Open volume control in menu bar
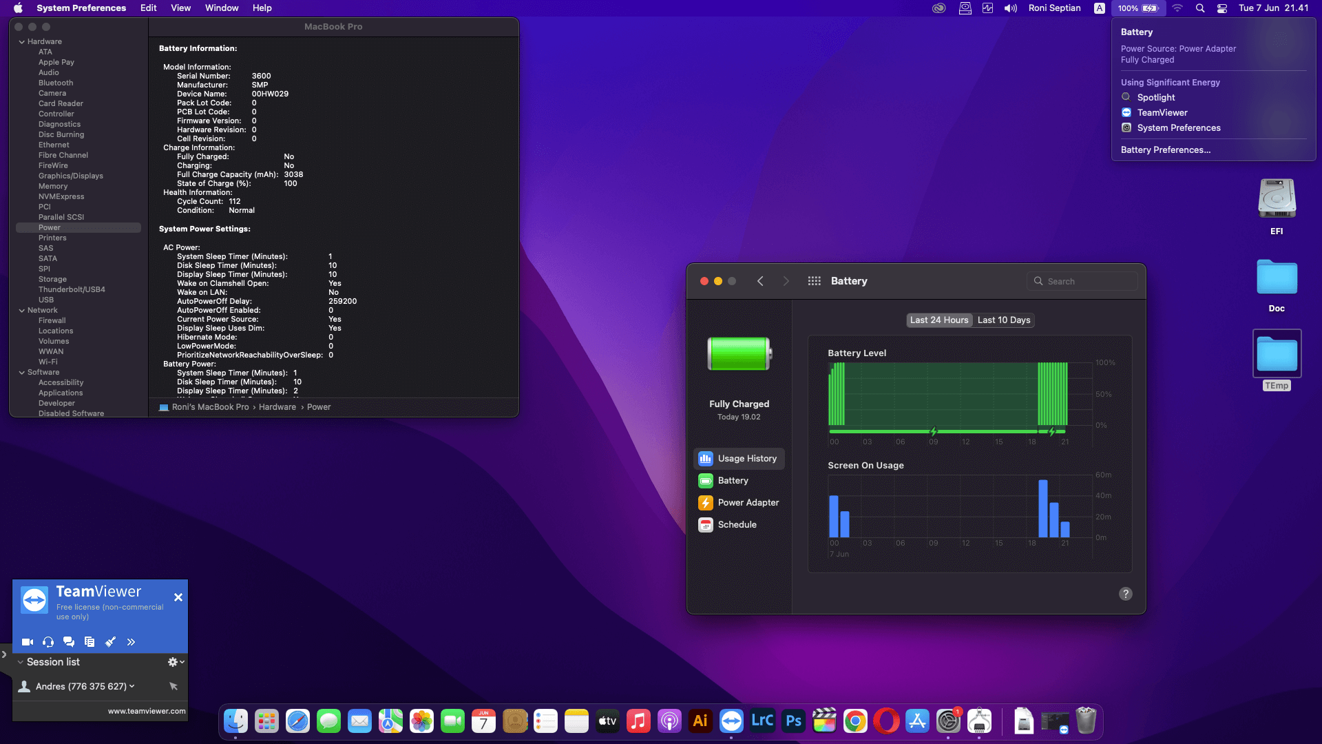 tap(1011, 8)
